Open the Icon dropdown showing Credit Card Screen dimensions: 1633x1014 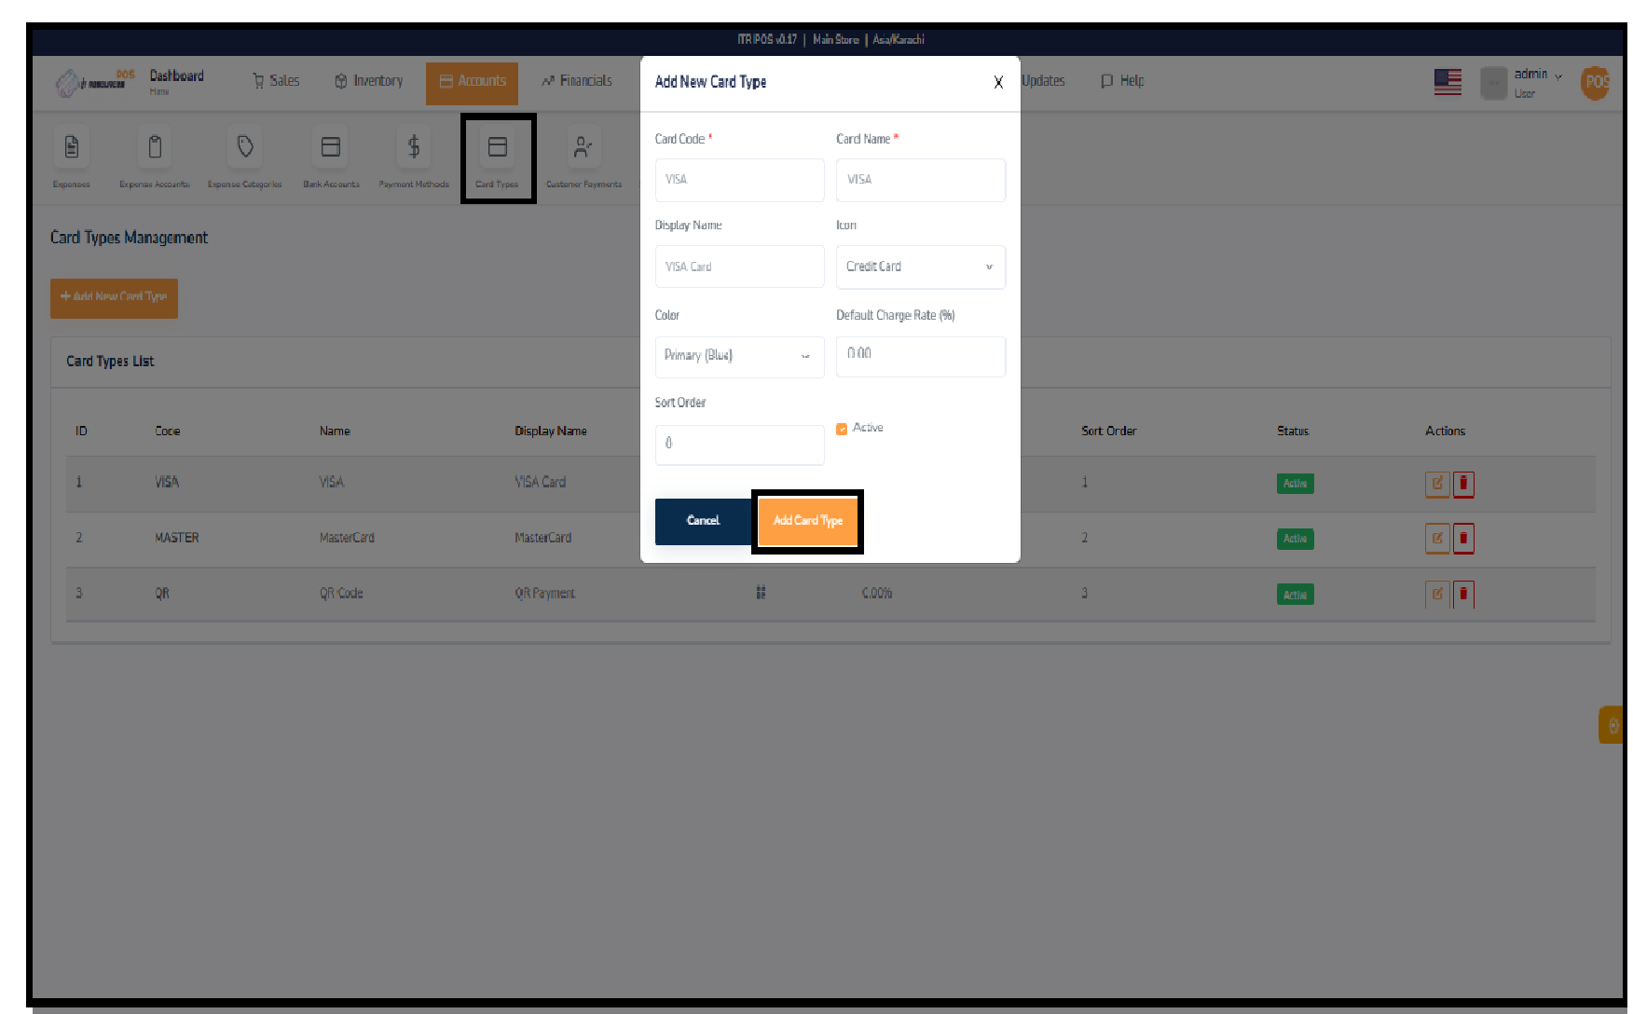[920, 267]
